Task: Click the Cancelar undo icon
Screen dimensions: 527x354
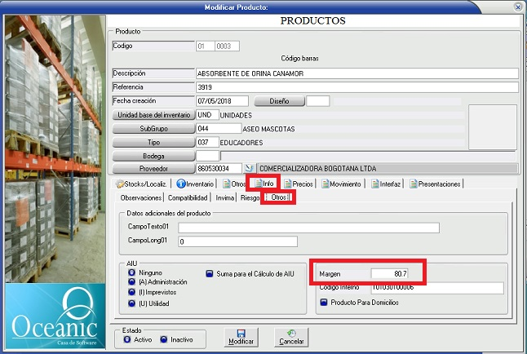Action: 291,333
